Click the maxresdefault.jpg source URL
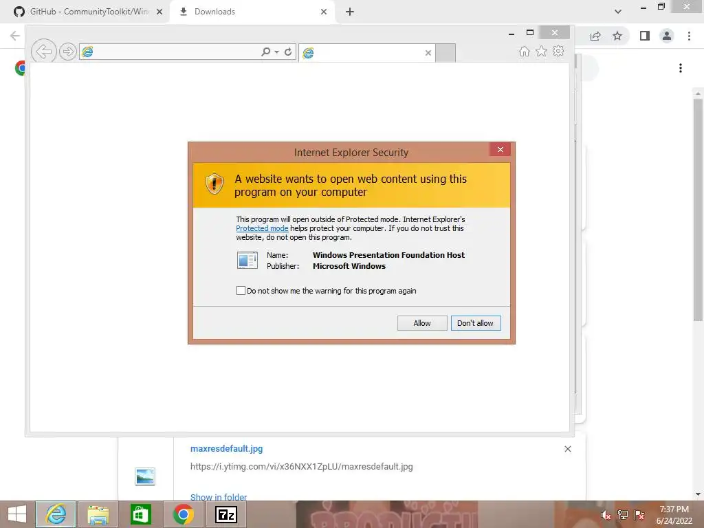This screenshot has width=704, height=528. coord(301,467)
